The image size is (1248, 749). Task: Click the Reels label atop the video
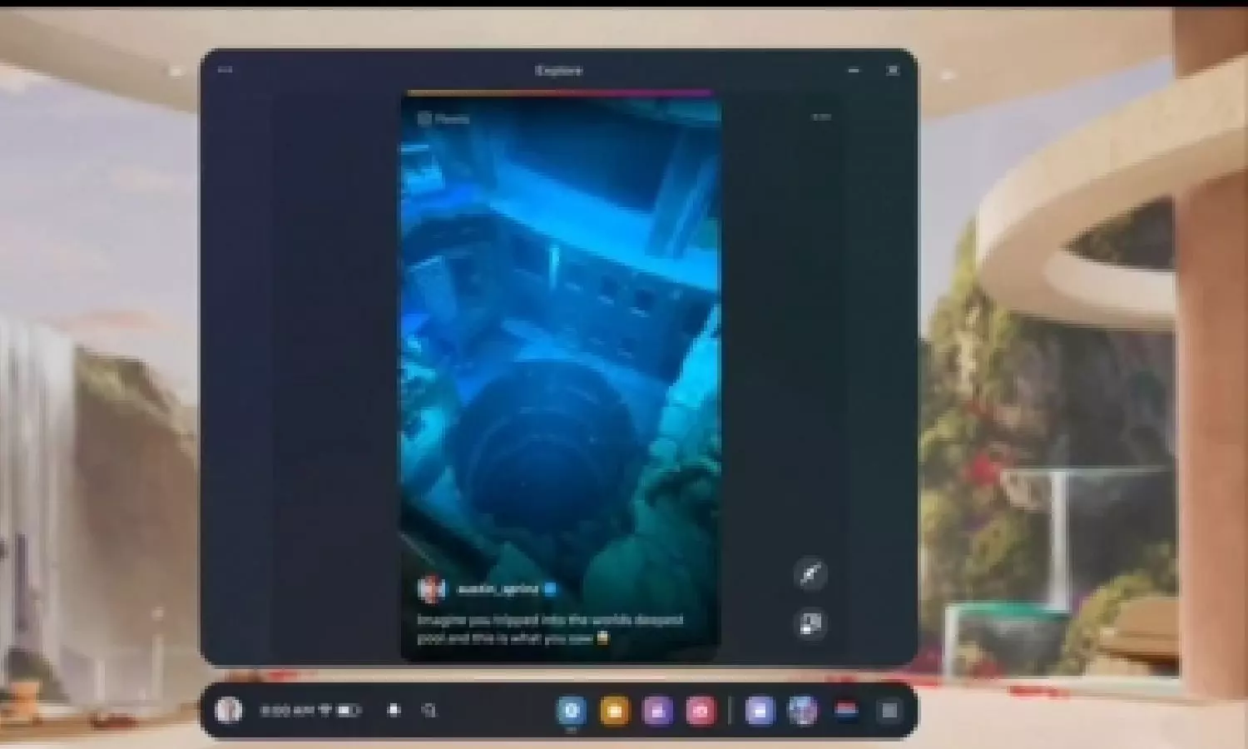(444, 119)
